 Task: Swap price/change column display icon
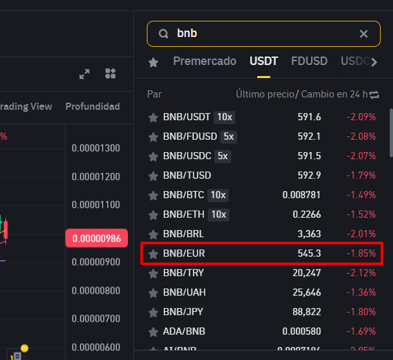[374, 95]
